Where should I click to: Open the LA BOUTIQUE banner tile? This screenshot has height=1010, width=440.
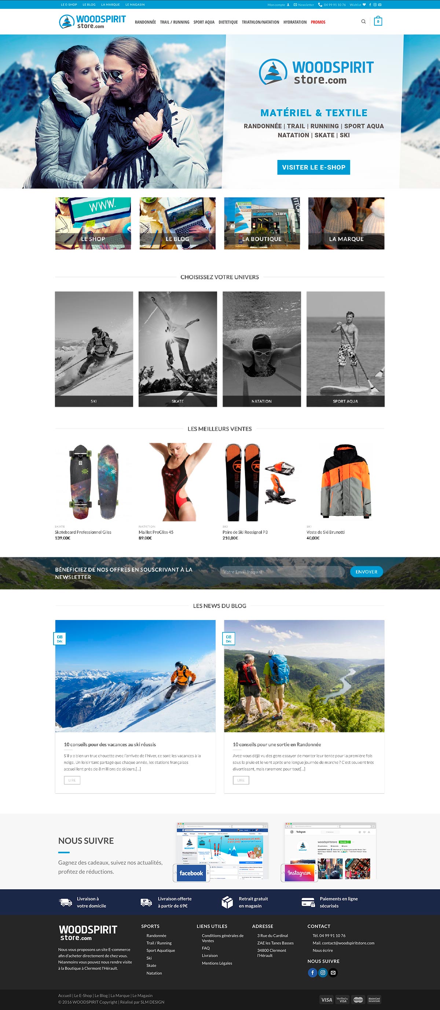point(262,223)
